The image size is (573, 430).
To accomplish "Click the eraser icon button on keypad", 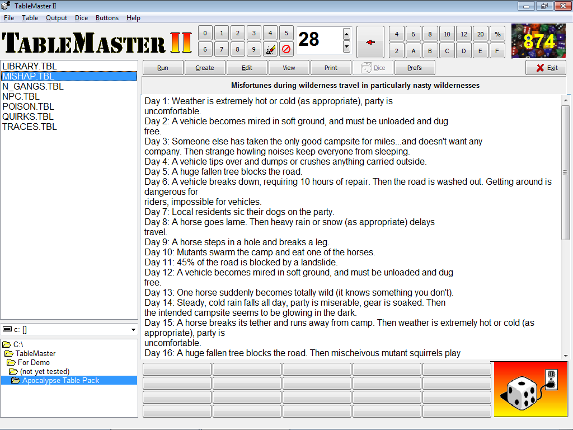I will (270, 49).
